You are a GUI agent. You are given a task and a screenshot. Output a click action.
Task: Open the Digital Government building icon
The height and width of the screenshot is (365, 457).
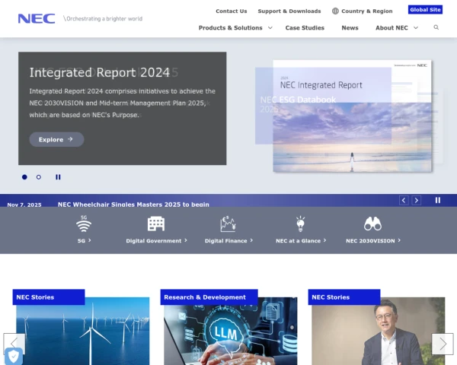(x=156, y=224)
